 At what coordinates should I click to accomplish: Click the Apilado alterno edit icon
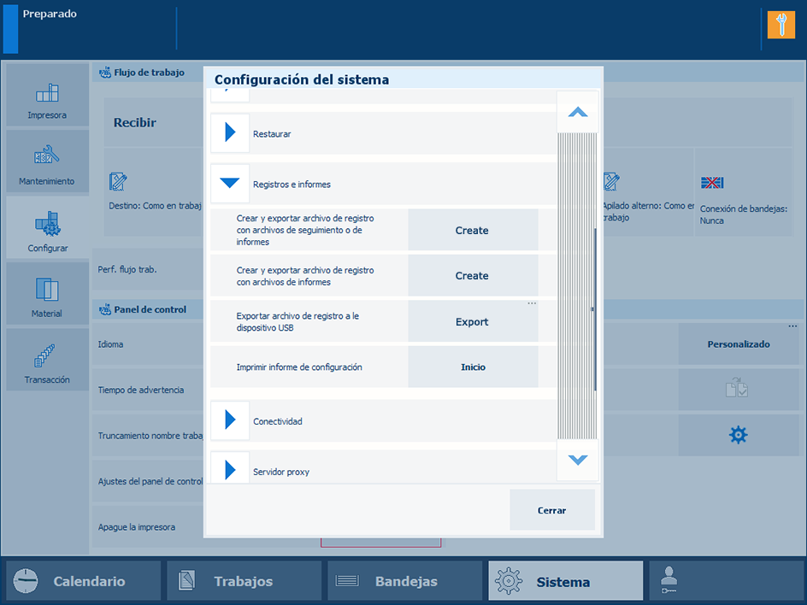(x=611, y=182)
